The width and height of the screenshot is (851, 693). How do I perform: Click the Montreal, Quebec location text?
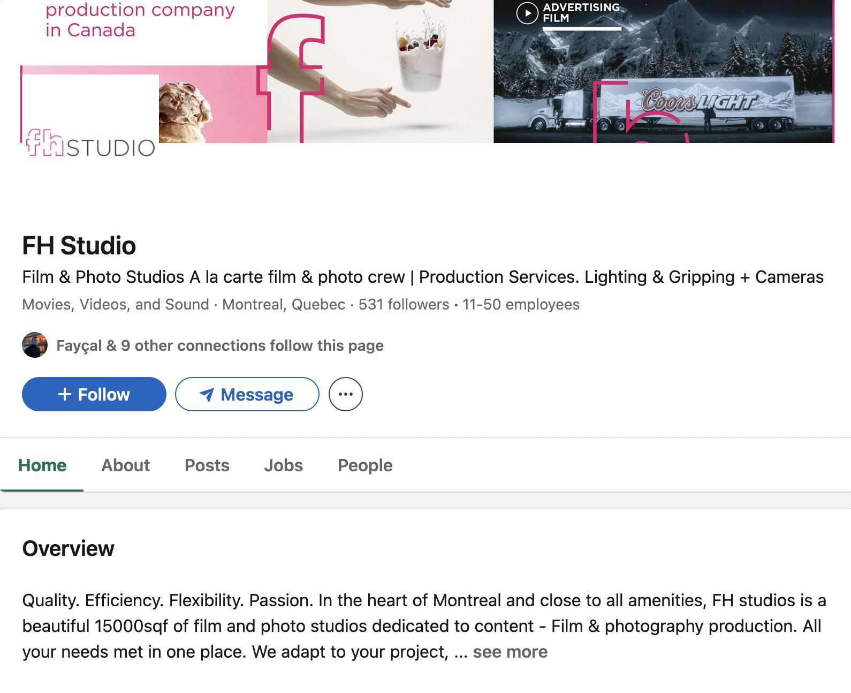[284, 304]
